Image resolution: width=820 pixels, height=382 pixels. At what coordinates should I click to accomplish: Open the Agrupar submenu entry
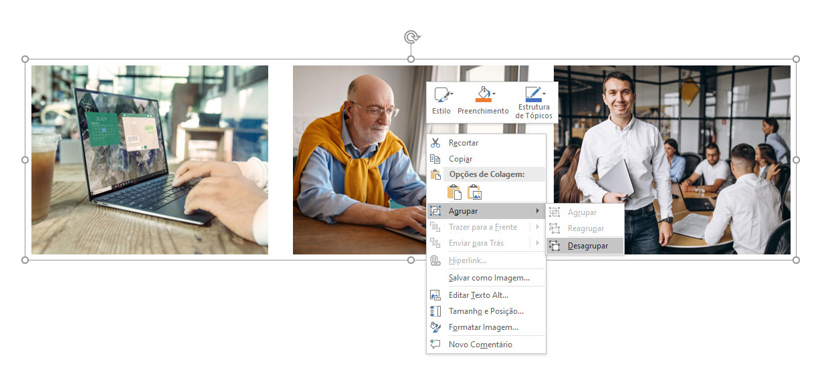point(486,211)
